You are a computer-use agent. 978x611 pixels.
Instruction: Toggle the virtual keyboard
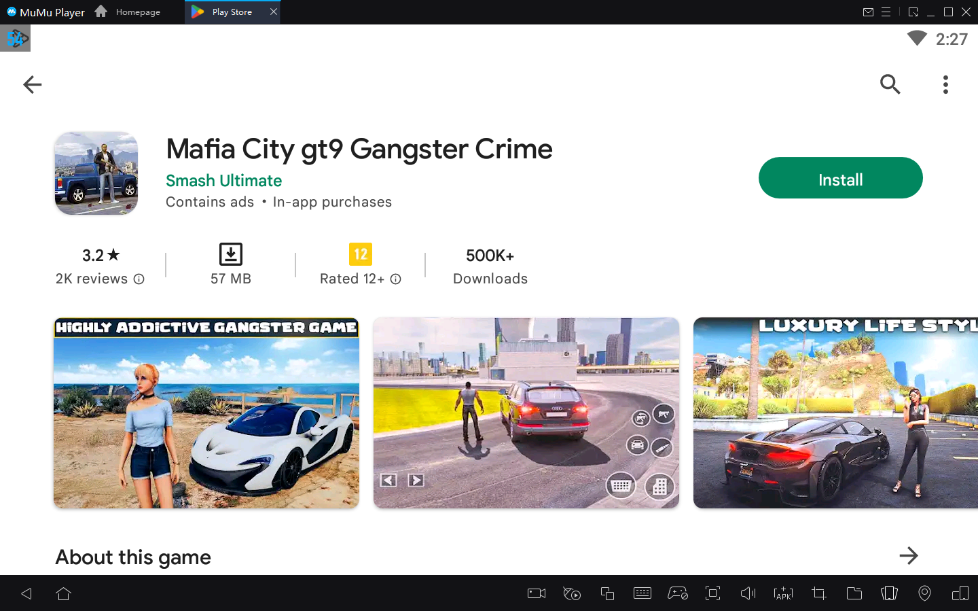point(642,593)
